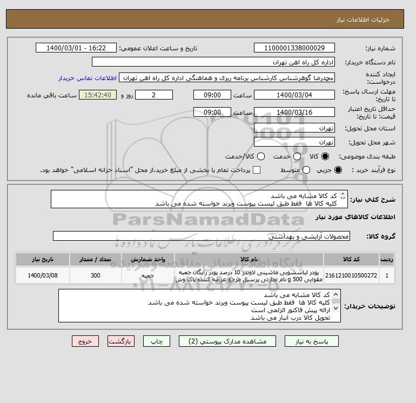Click the بازگشت back button
Image resolution: width=416 pixels, height=403 pixels.
[121, 341]
